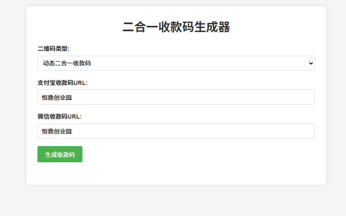Click the 二维码类型 label
This screenshot has width=346, height=216.
[53, 49]
